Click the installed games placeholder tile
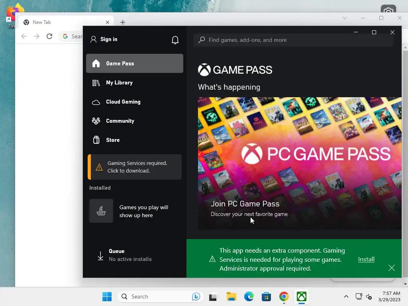This screenshot has height=306, width=408. [x=101, y=211]
